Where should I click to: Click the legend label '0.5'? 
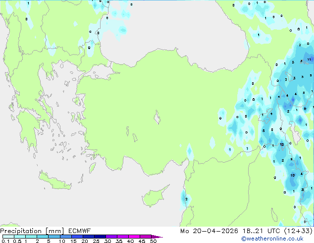coord(17,241)
